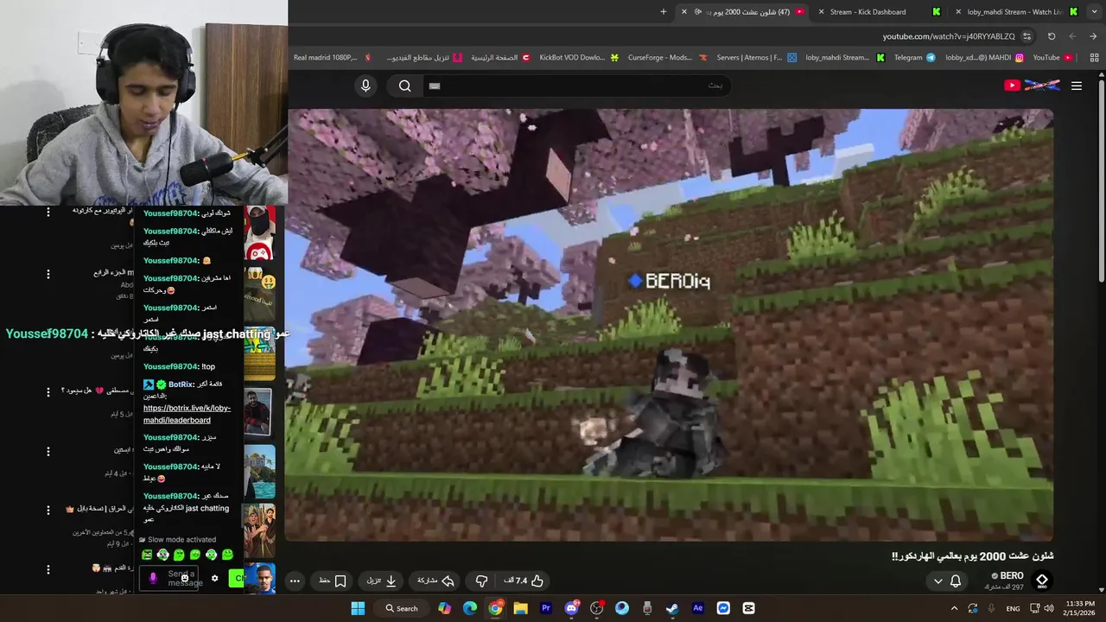Open File Explorer from taskbar
The image size is (1106, 622).
[x=520, y=608]
